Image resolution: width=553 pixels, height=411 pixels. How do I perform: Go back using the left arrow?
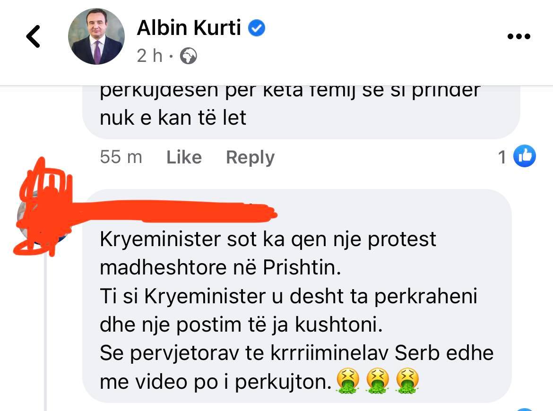pos(33,36)
